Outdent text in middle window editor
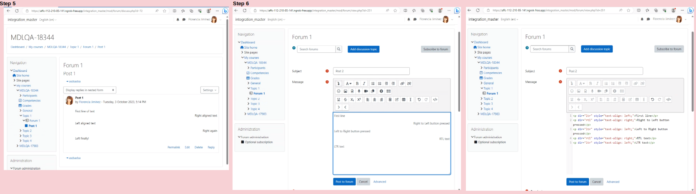Image resolution: width=696 pixels, height=194 pixels. (x=386, y=83)
